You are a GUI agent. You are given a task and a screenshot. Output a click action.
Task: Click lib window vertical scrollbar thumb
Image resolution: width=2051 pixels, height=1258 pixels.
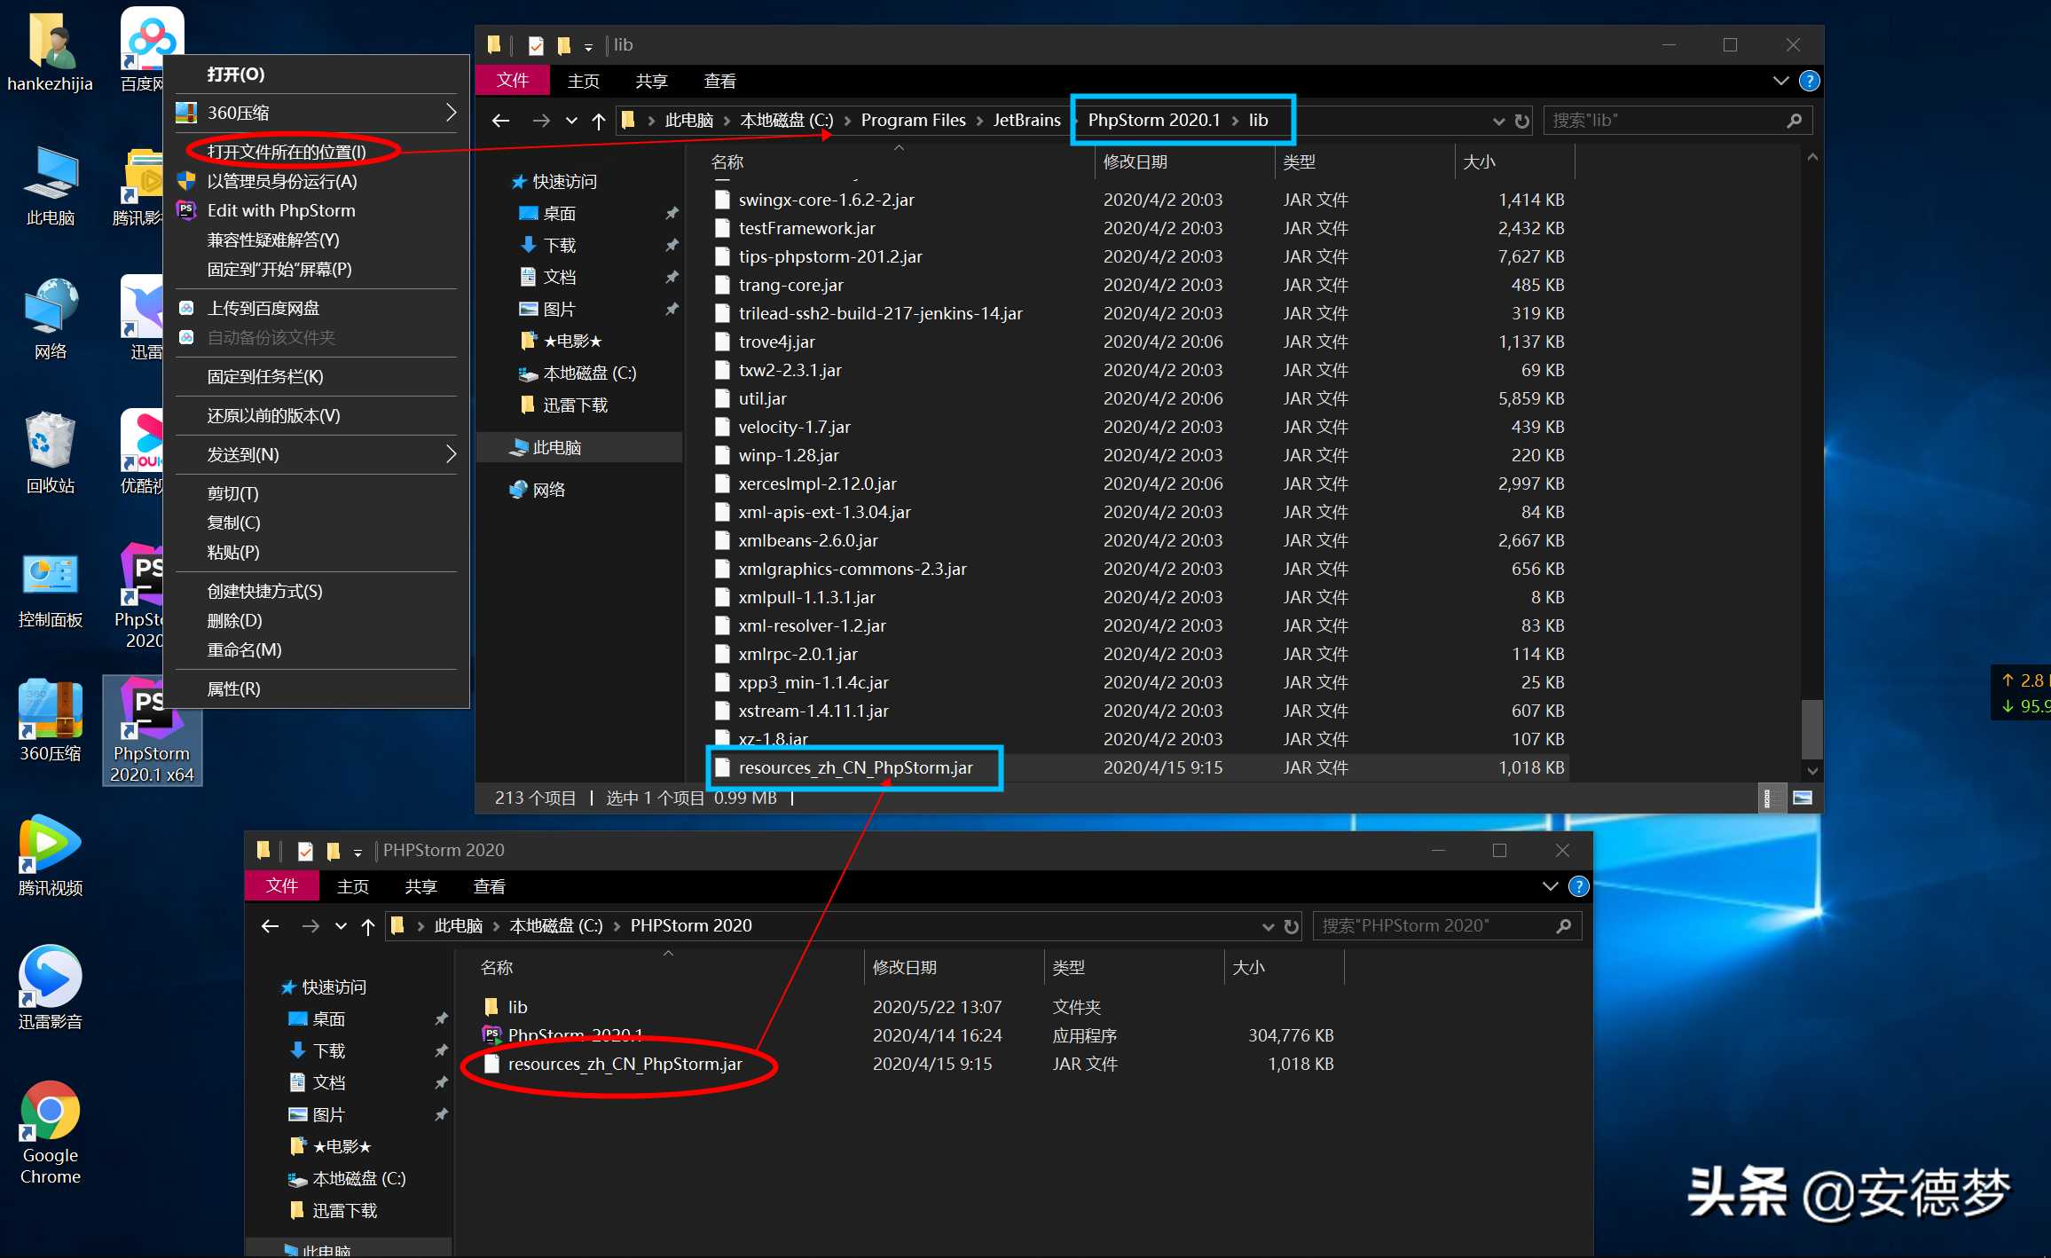[x=1812, y=729]
